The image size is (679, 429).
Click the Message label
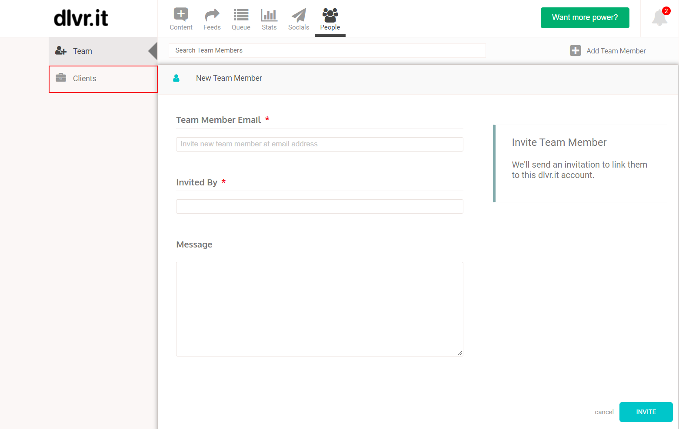[x=194, y=244]
